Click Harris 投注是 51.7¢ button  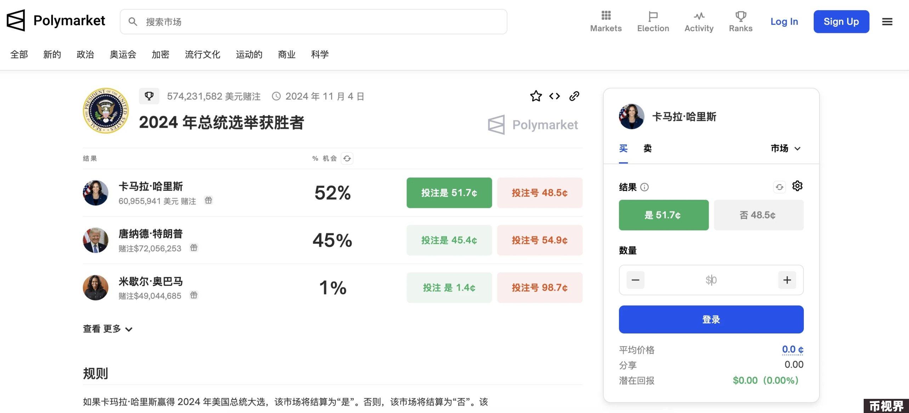pos(449,193)
